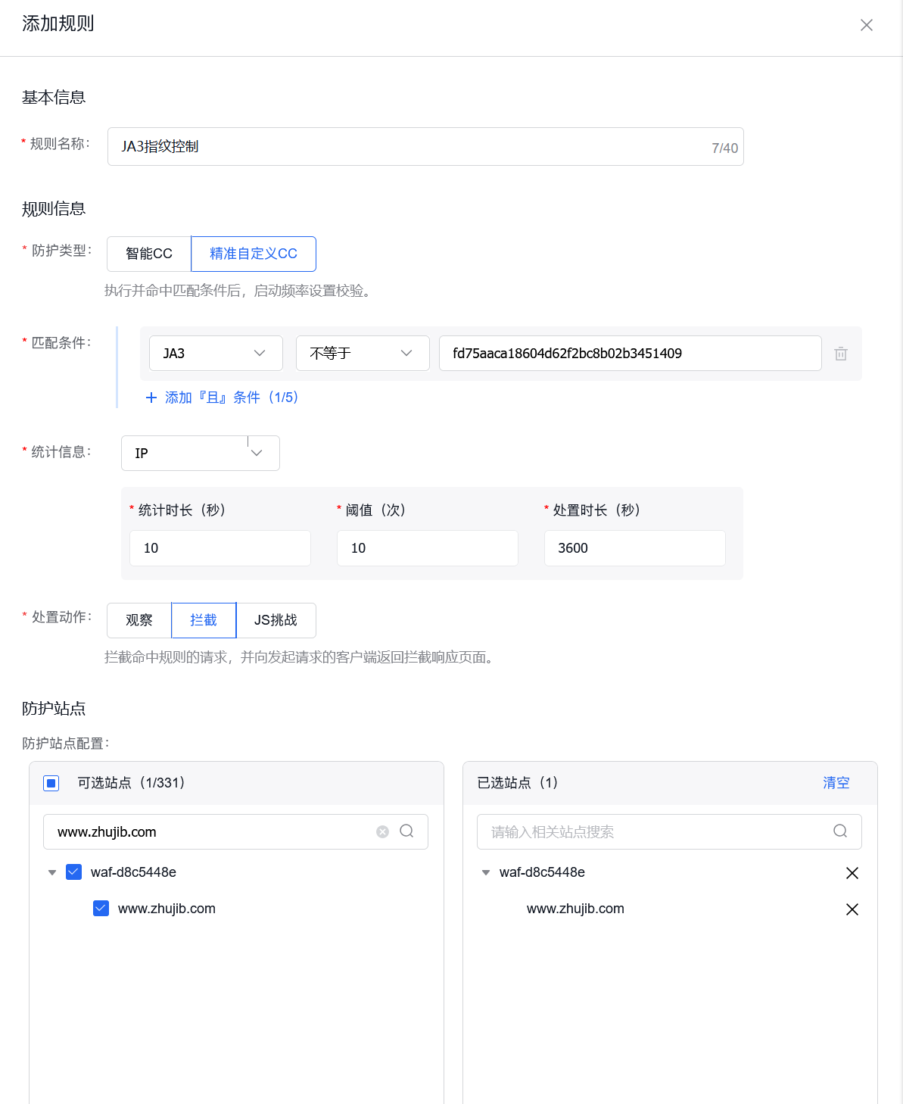This screenshot has width=903, height=1104.
Task: Close the 添加规则 dialog
Action: click(866, 24)
